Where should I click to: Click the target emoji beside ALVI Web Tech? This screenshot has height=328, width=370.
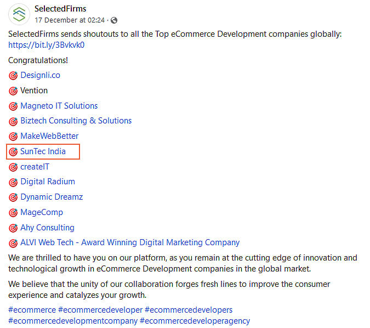pos(13,243)
